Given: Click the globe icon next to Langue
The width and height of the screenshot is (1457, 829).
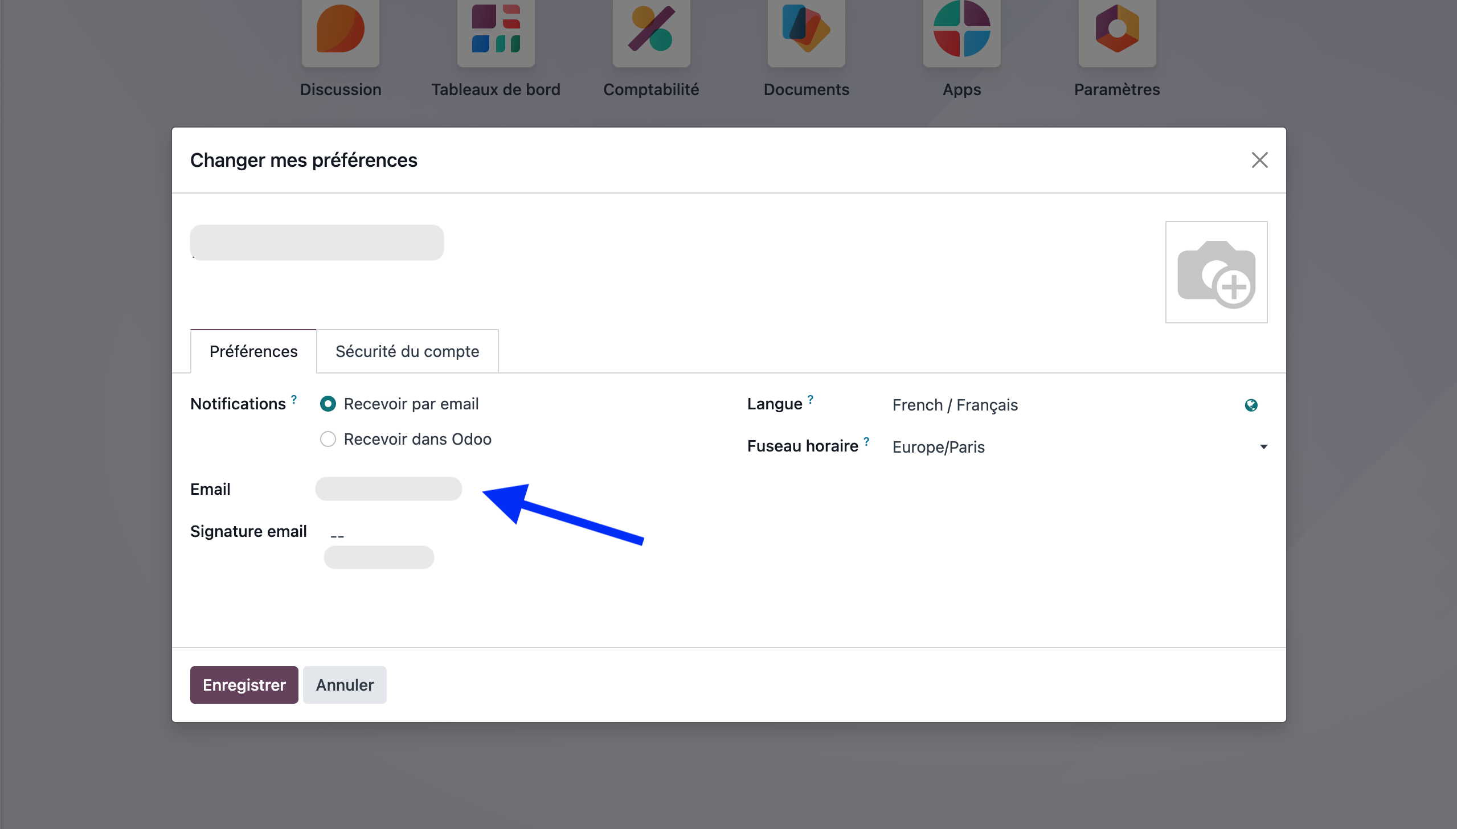Looking at the screenshot, I should tap(1251, 405).
